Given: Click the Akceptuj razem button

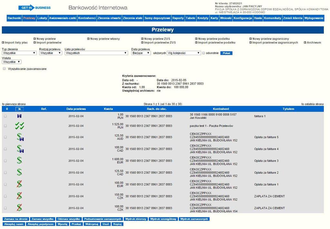Looking at the screenshot, I should (14, 224).
